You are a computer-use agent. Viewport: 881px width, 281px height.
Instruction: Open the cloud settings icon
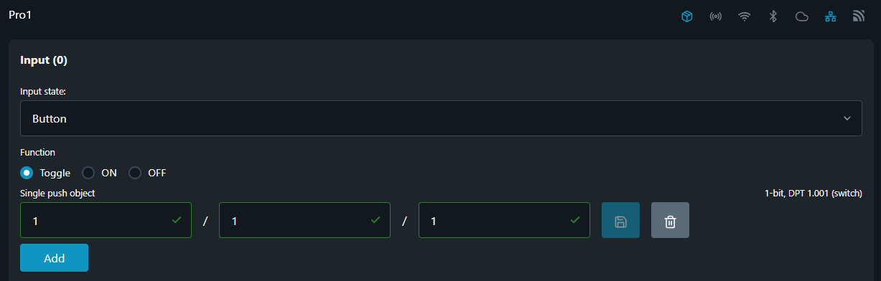(x=802, y=16)
